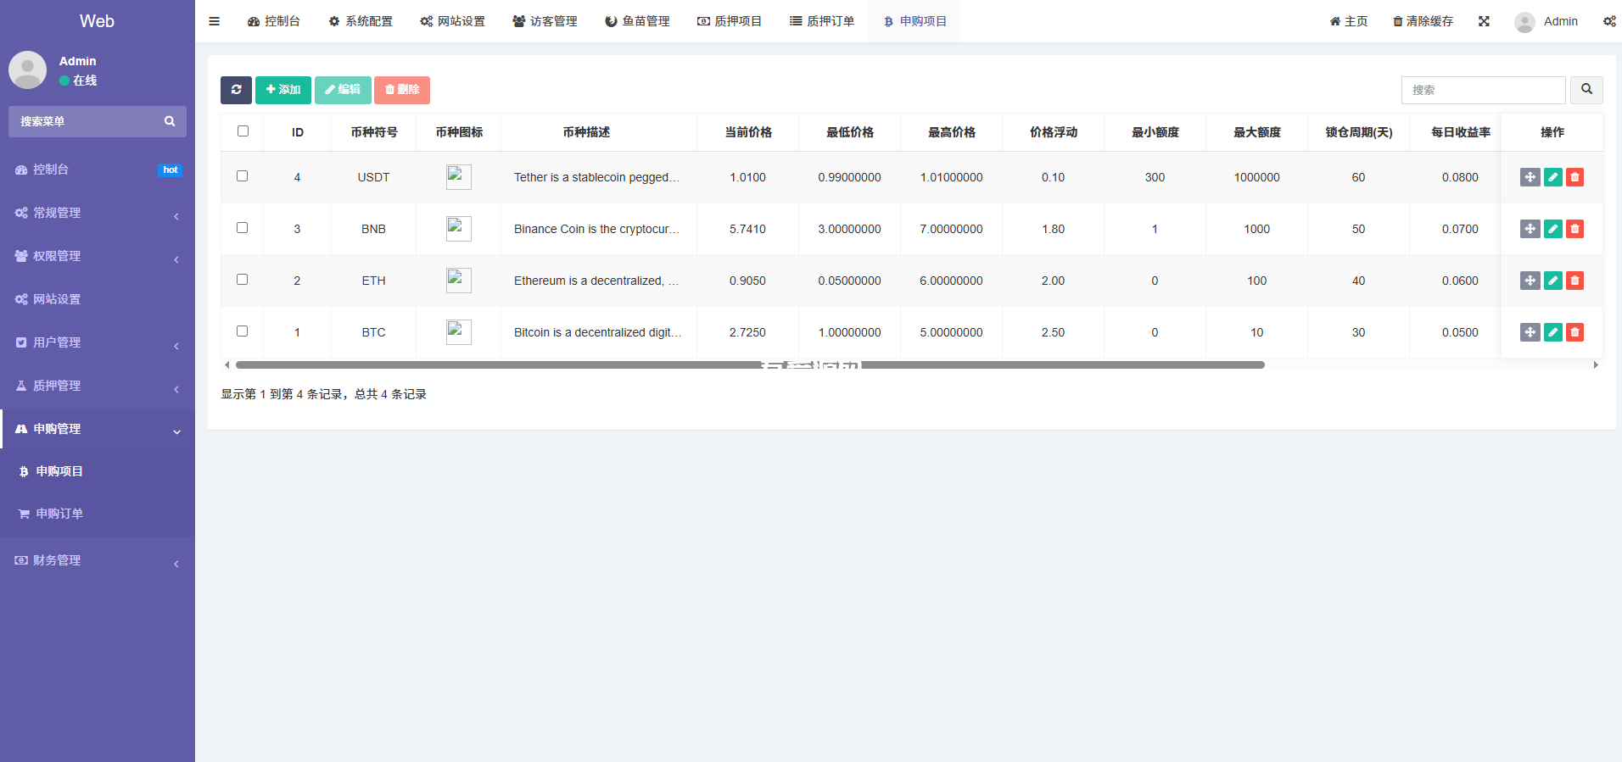This screenshot has width=1622, height=762.
Task: Switch to the 质押订单 tab
Action: pos(821,21)
